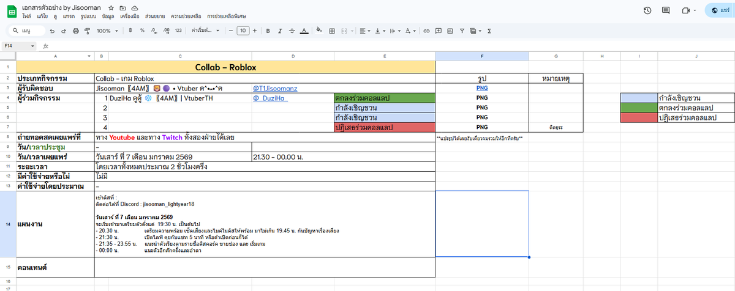Increase font size with plus button
The image size is (735, 291).
(x=254, y=31)
